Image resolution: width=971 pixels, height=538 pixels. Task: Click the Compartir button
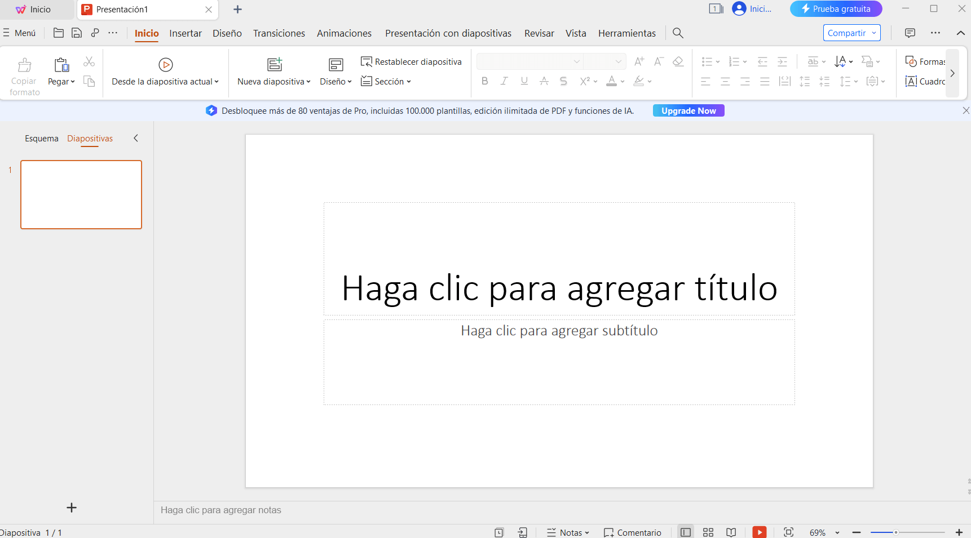848,33
